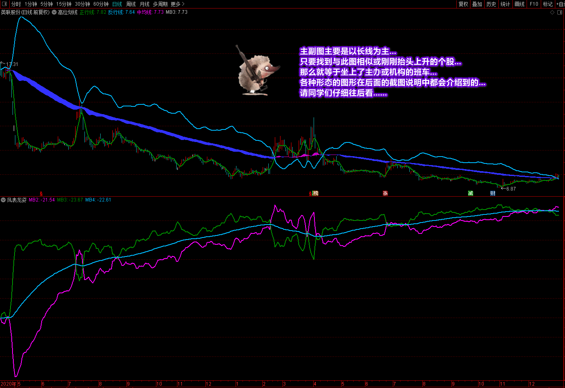
Task: Click the 减 event marker icon
Action: (470, 193)
